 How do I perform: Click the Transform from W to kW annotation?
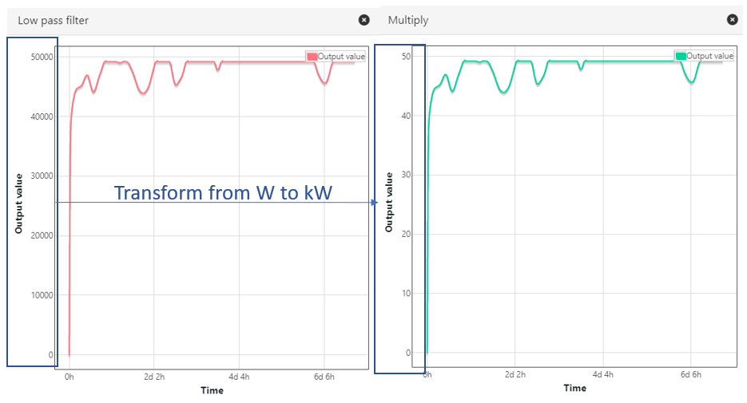[x=222, y=192]
